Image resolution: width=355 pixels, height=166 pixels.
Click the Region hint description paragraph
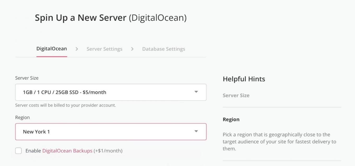(x=279, y=142)
